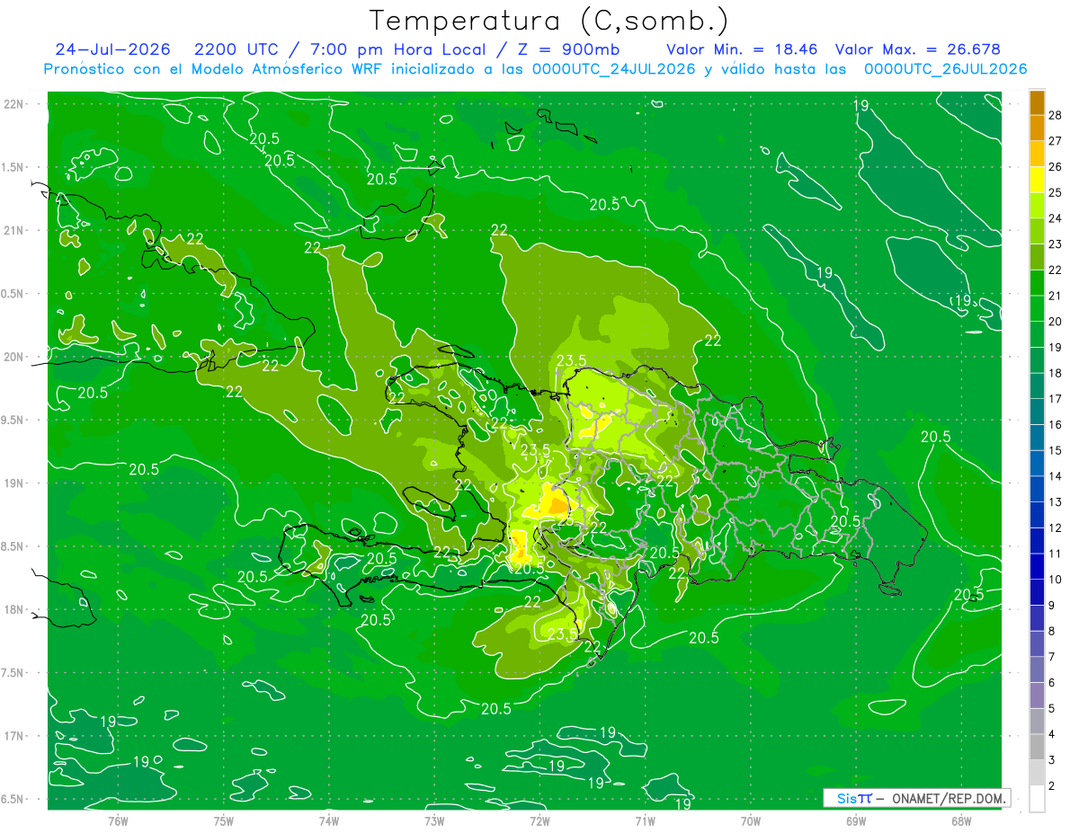Click the '28' color scale label

(1056, 115)
